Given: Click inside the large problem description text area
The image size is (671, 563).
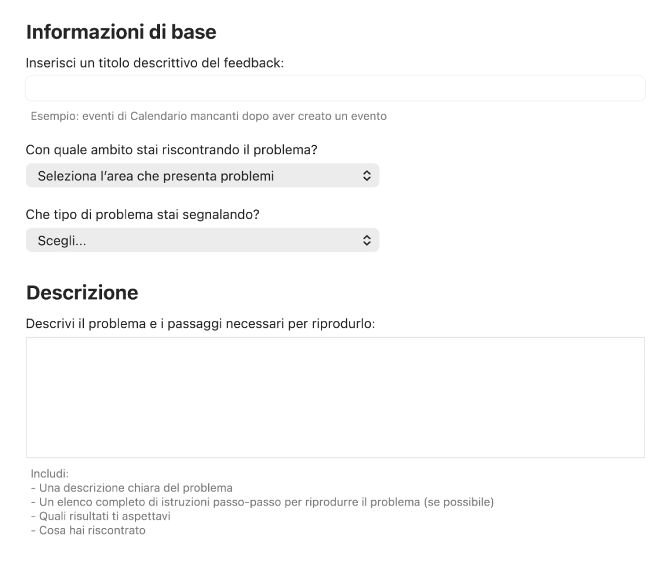Looking at the screenshot, I should (x=335, y=397).
